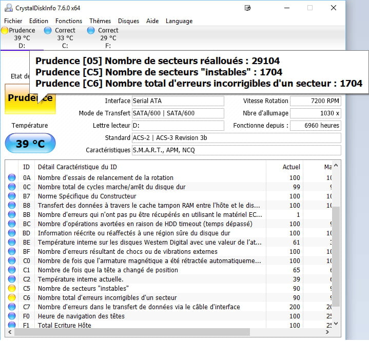Viewport: 369px width, 342px height.
Task: Open the Thèmes menu
Action: [x=100, y=21]
